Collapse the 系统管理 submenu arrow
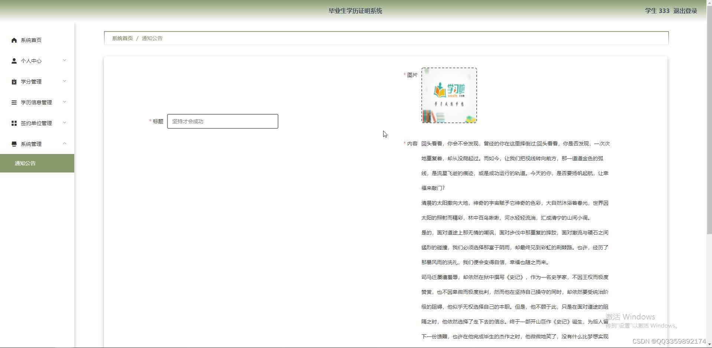The width and height of the screenshot is (712, 348). click(65, 144)
